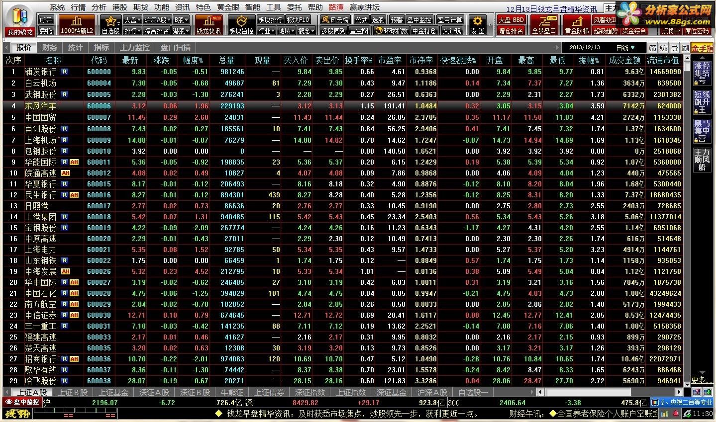Viewport: 716px width, 422px height.
Task: Expand the 概念 dropdown
Action: [x=306, y=31]
